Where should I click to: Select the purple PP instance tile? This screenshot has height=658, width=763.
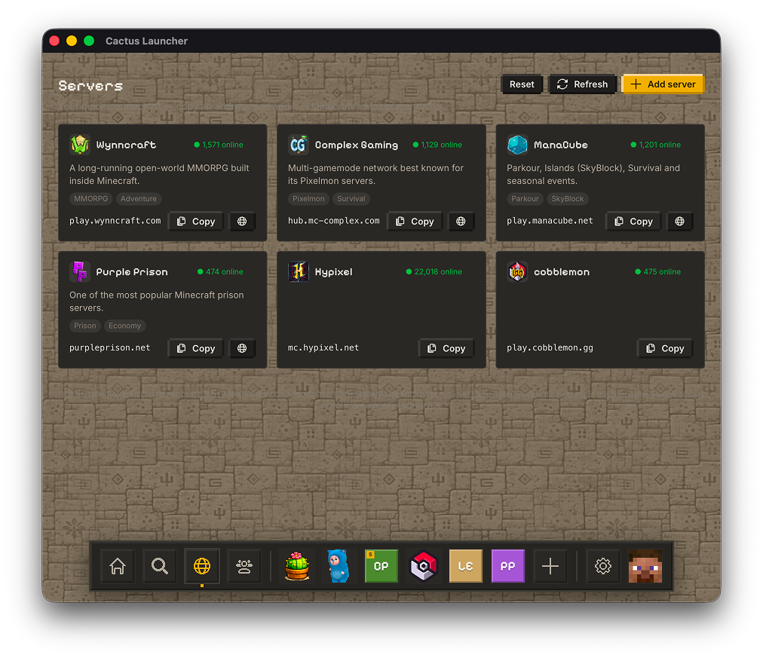click(508, 565)
